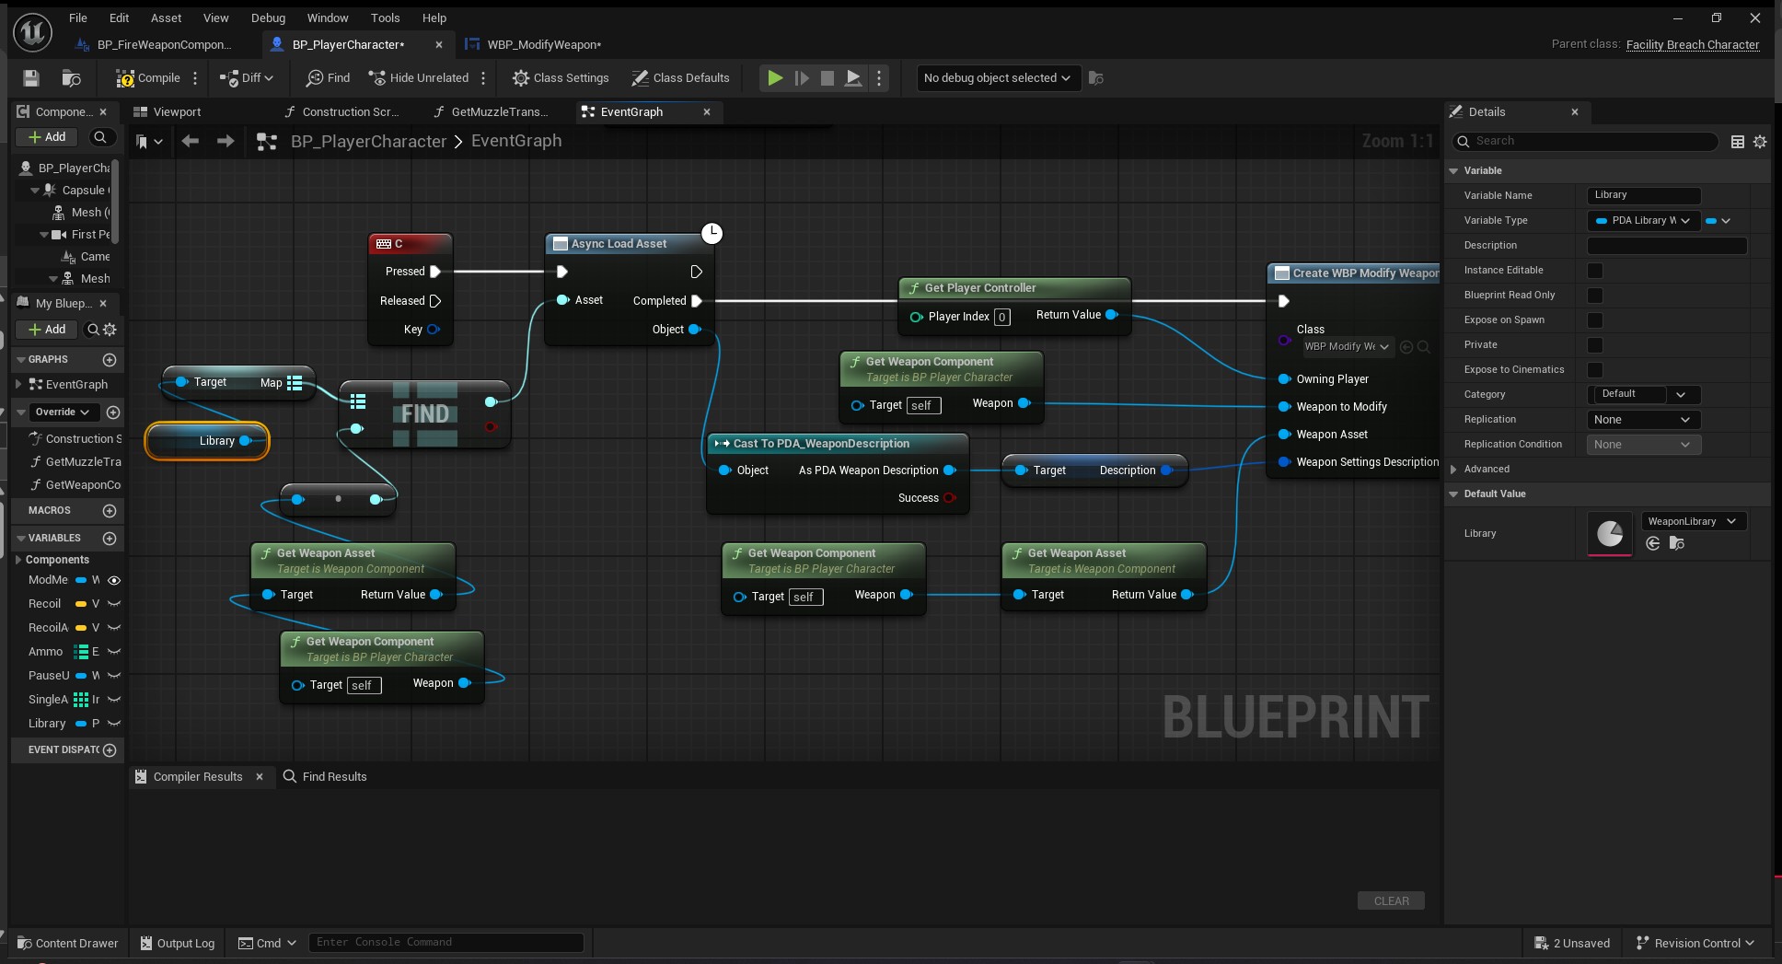Viewport: 1782px width, 964px height.
Task: Add a new variable via VARIABLES plus
Action: click(110, 538)
